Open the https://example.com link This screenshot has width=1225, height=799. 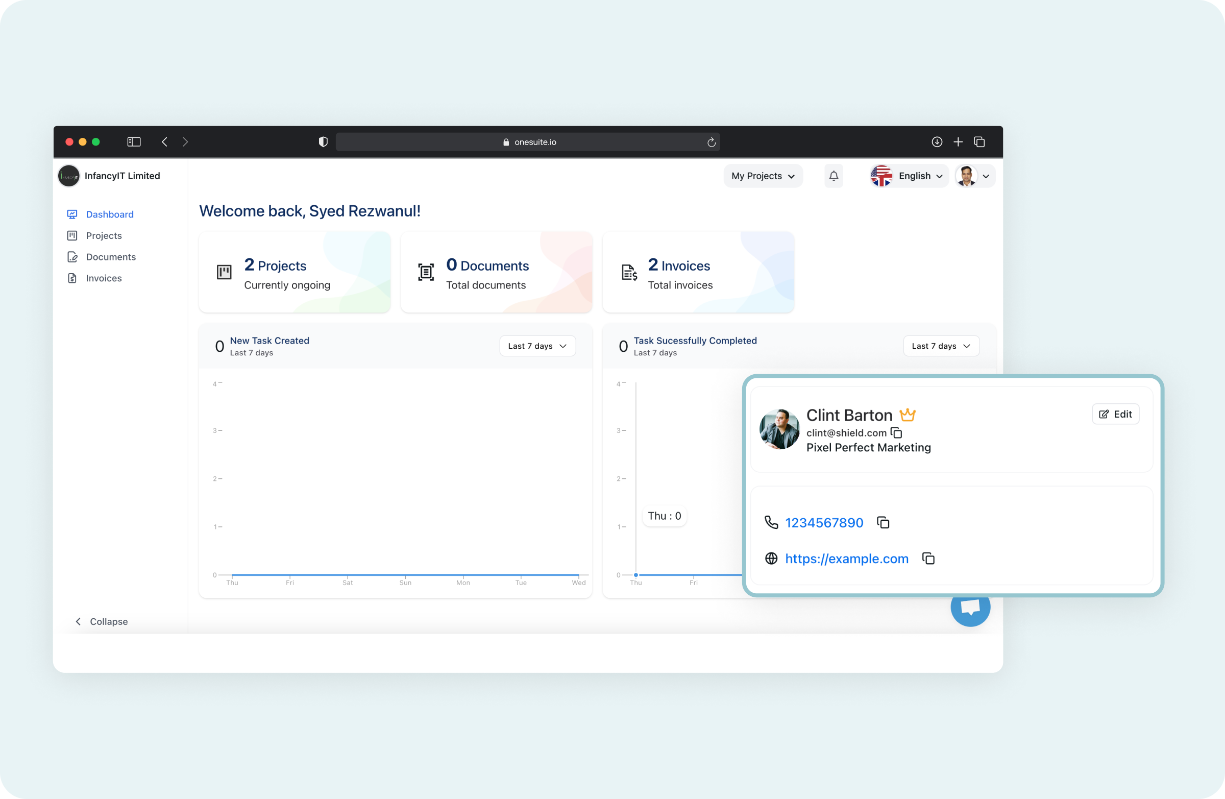[x=847, y=559]
